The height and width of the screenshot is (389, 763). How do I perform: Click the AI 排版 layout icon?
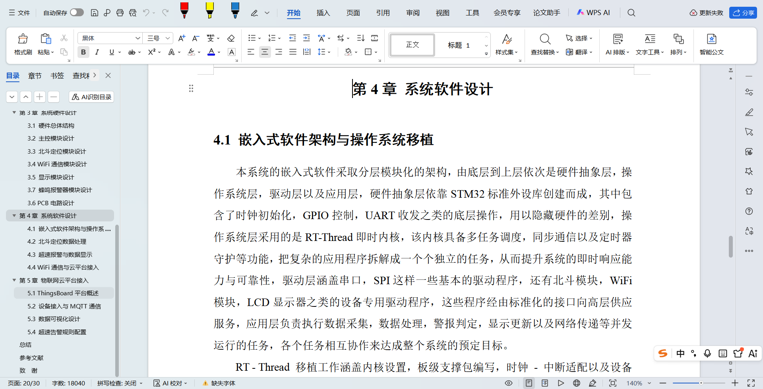[618, 39]
